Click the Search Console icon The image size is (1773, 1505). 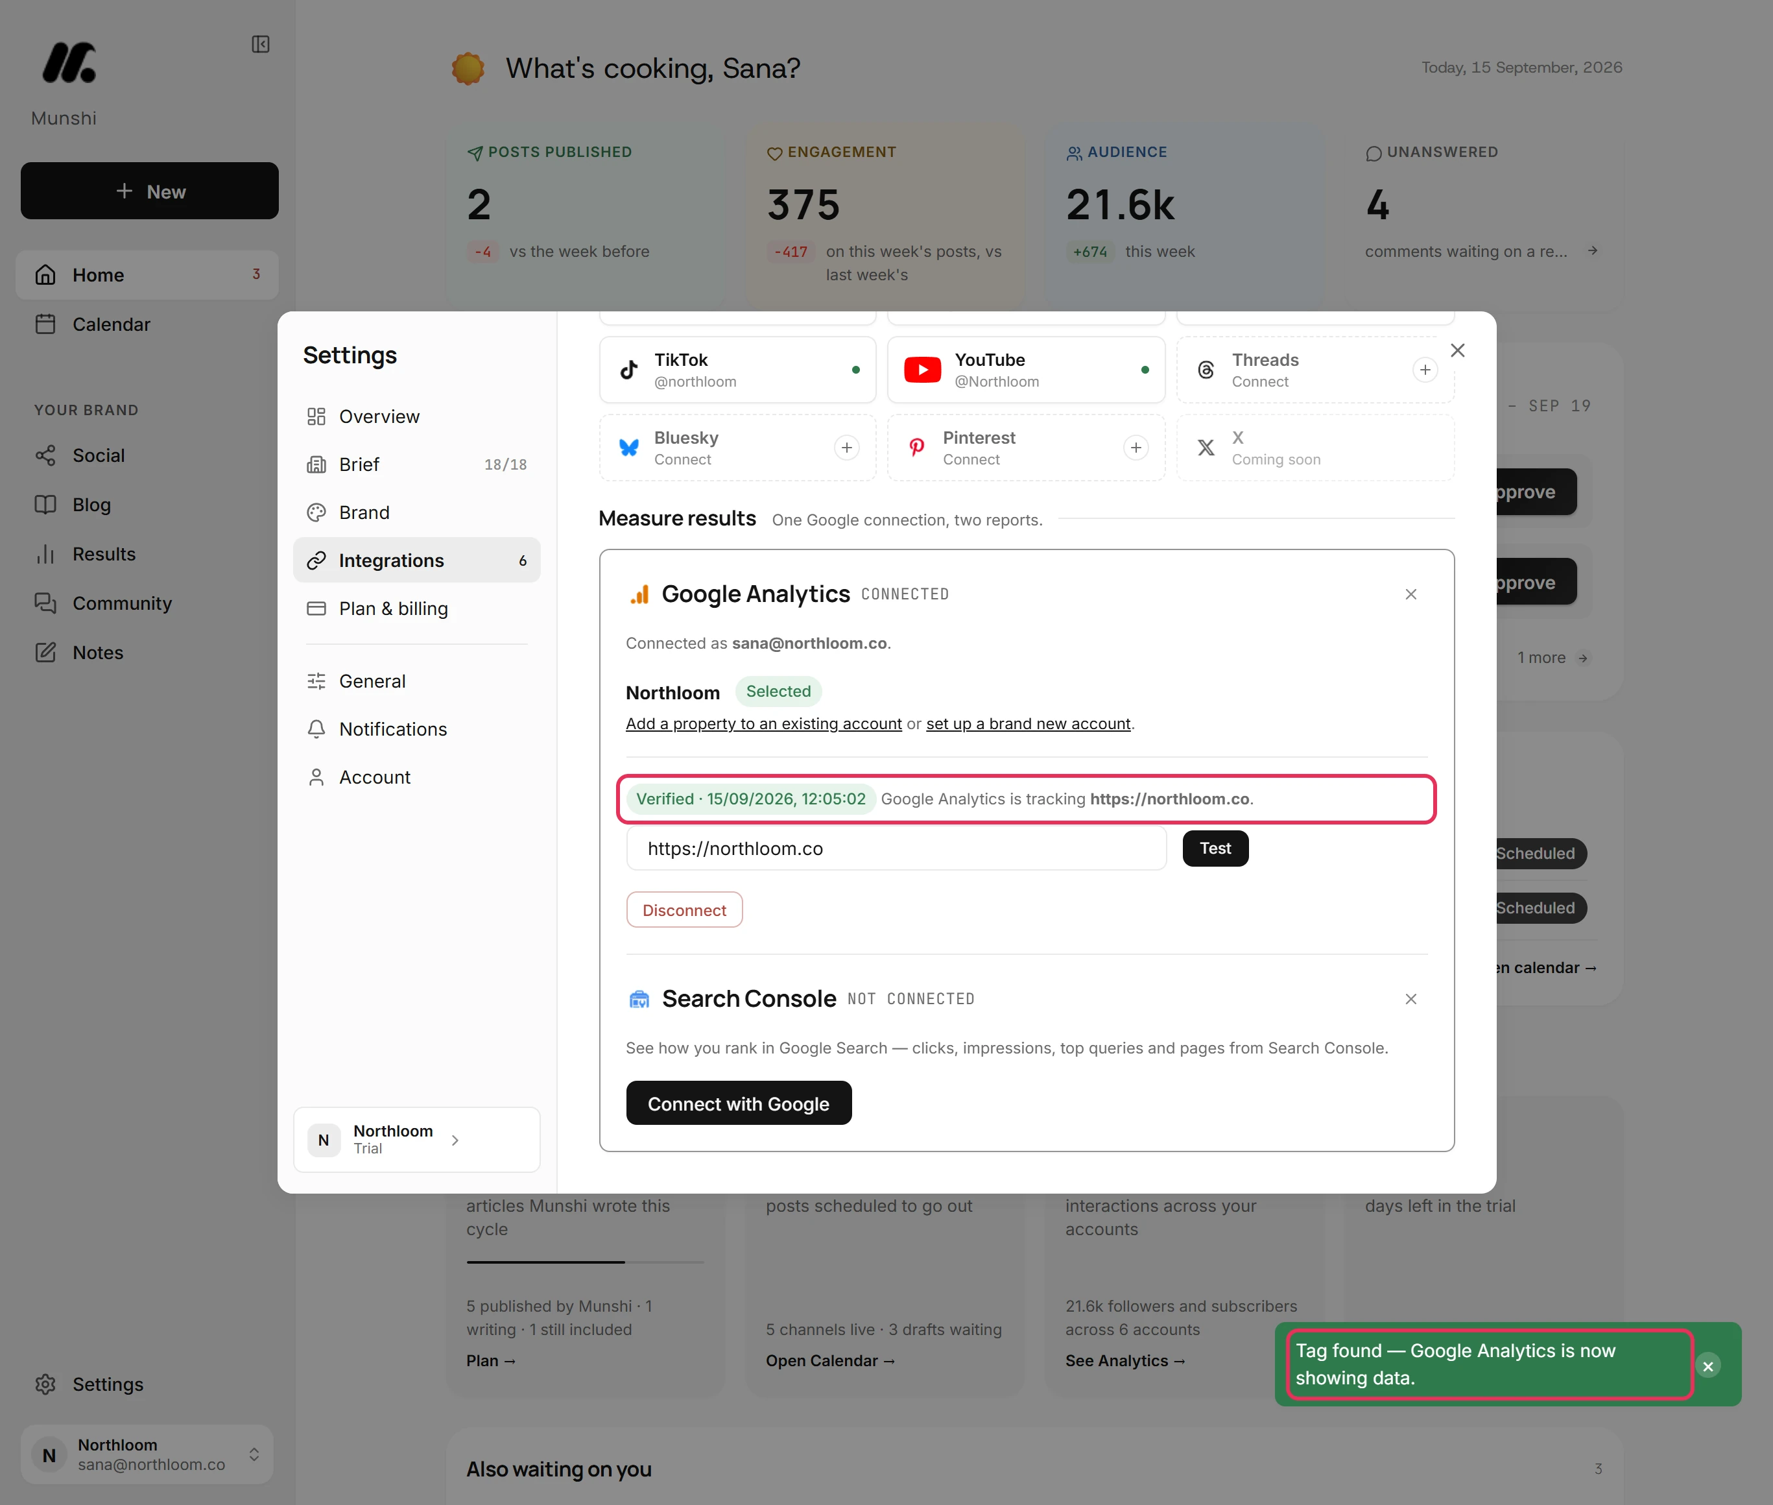coord(639,999)
